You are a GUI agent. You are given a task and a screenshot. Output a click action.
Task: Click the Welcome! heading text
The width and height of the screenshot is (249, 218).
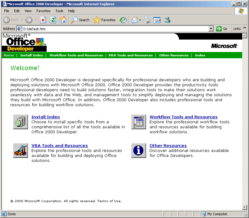(25, 68)
